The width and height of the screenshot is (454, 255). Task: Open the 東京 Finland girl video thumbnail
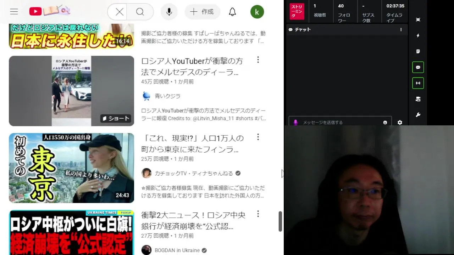coord(71,168)
